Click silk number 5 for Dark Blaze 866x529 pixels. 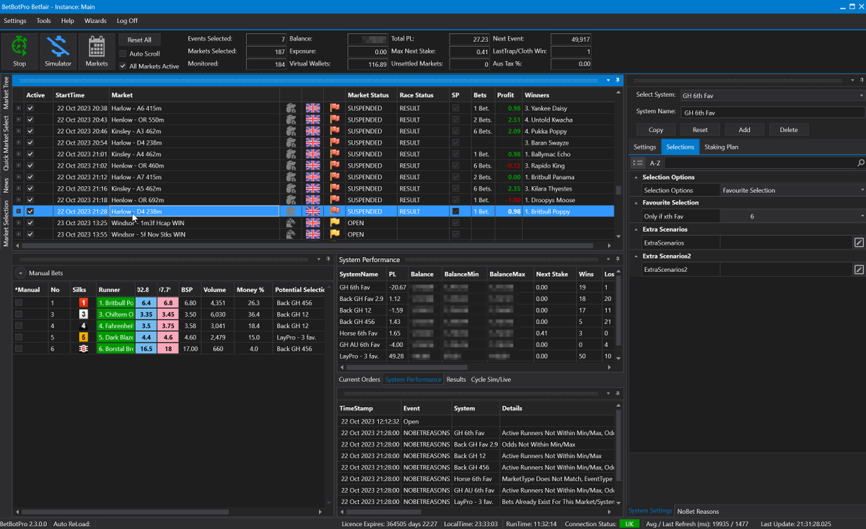(83, 337)
